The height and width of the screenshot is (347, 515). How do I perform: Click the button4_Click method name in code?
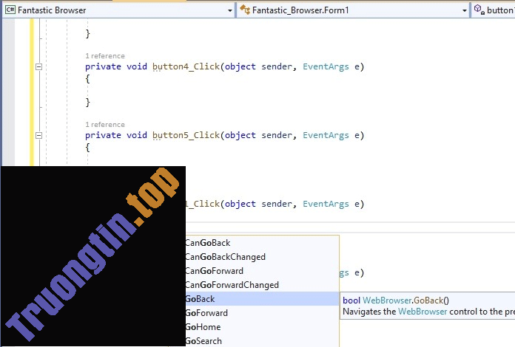(x=186, y=67)
